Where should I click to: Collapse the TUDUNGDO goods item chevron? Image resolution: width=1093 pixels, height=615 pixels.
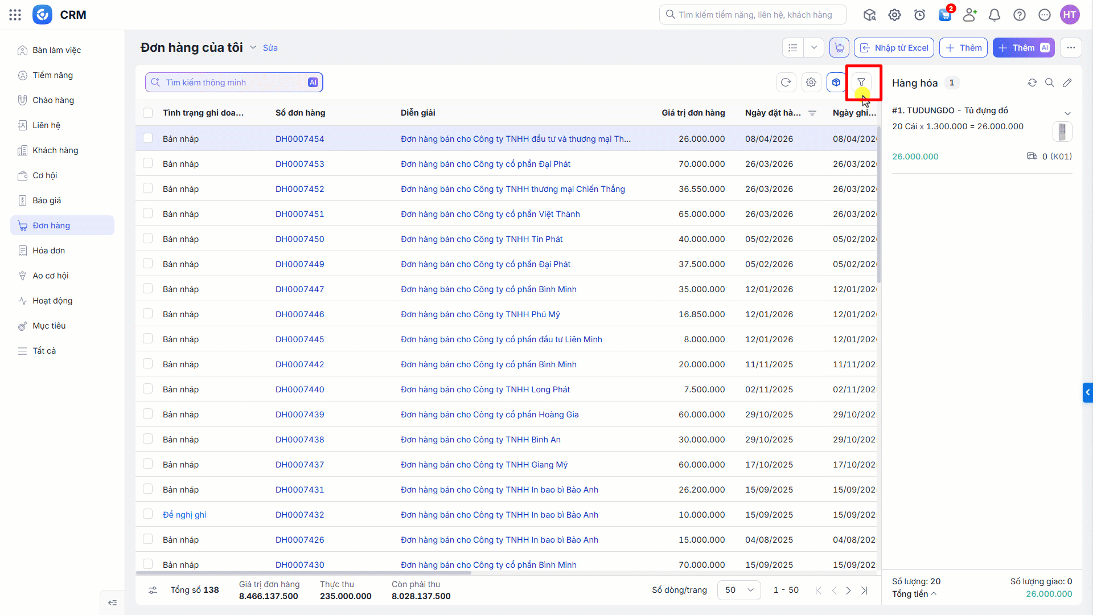click(x=1068, y=113)
